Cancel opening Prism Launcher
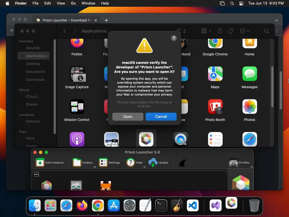The image size is (289, 217). (x=161, y=117)
